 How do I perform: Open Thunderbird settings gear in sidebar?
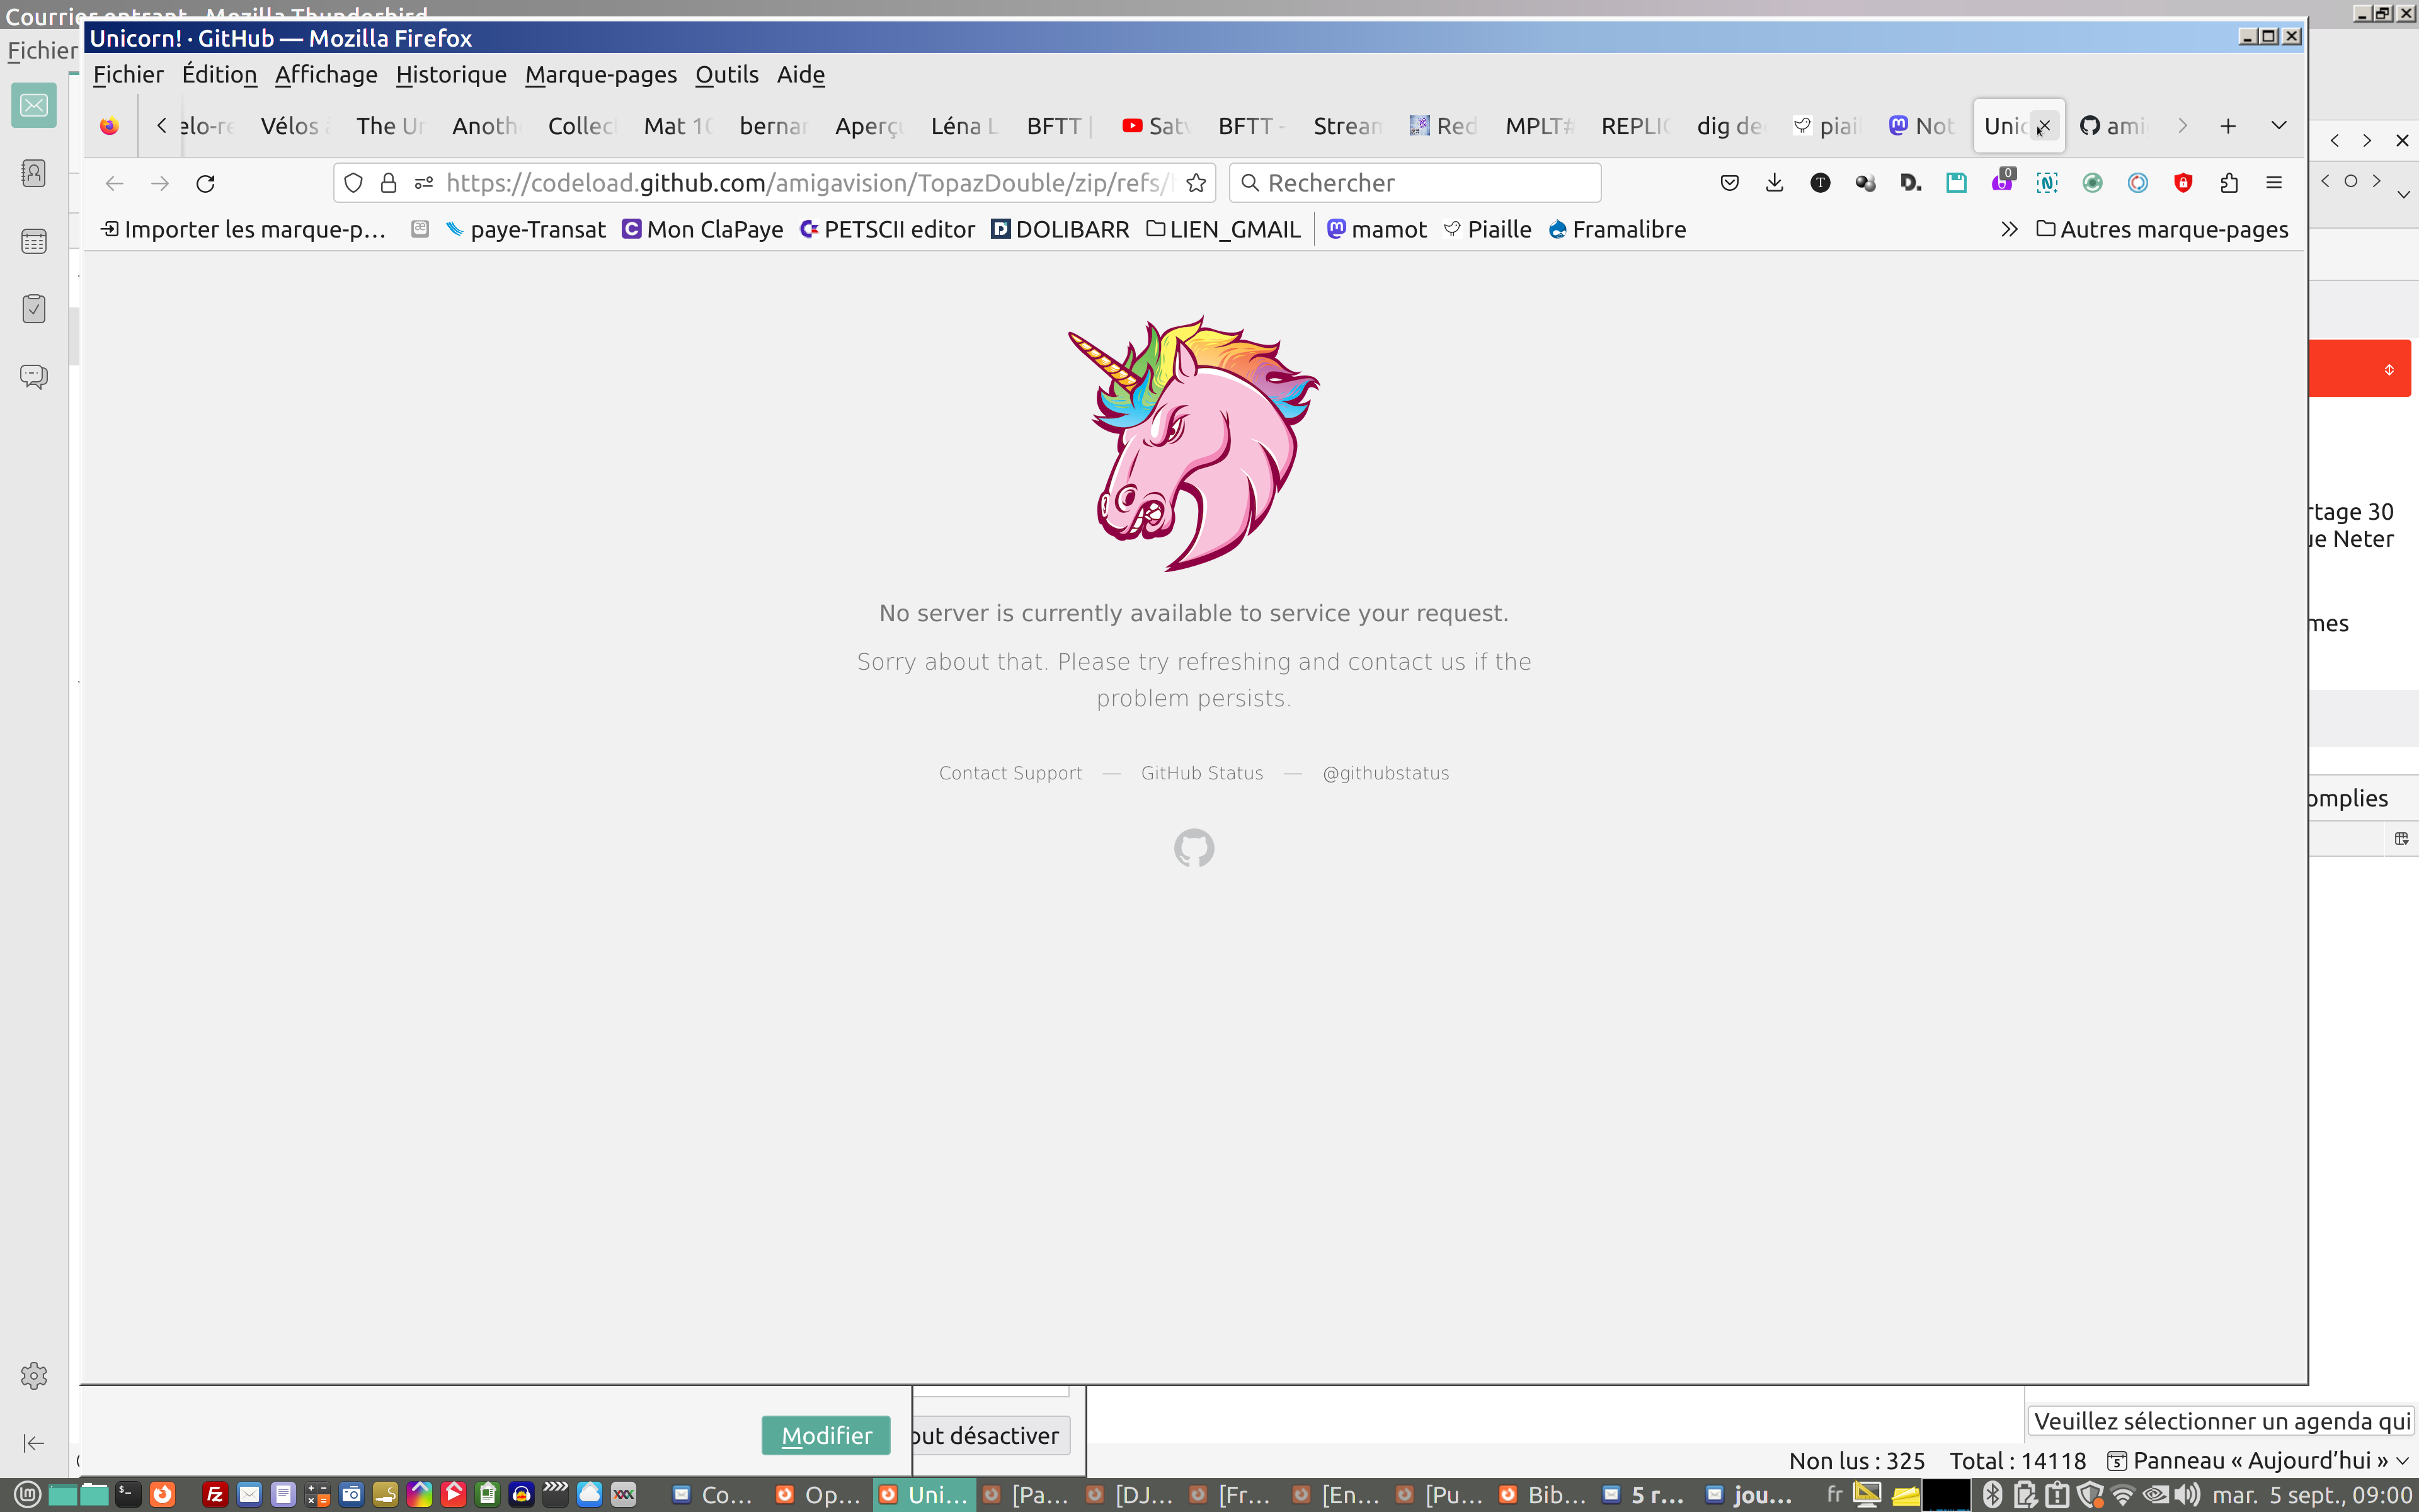pos(34,1375)
